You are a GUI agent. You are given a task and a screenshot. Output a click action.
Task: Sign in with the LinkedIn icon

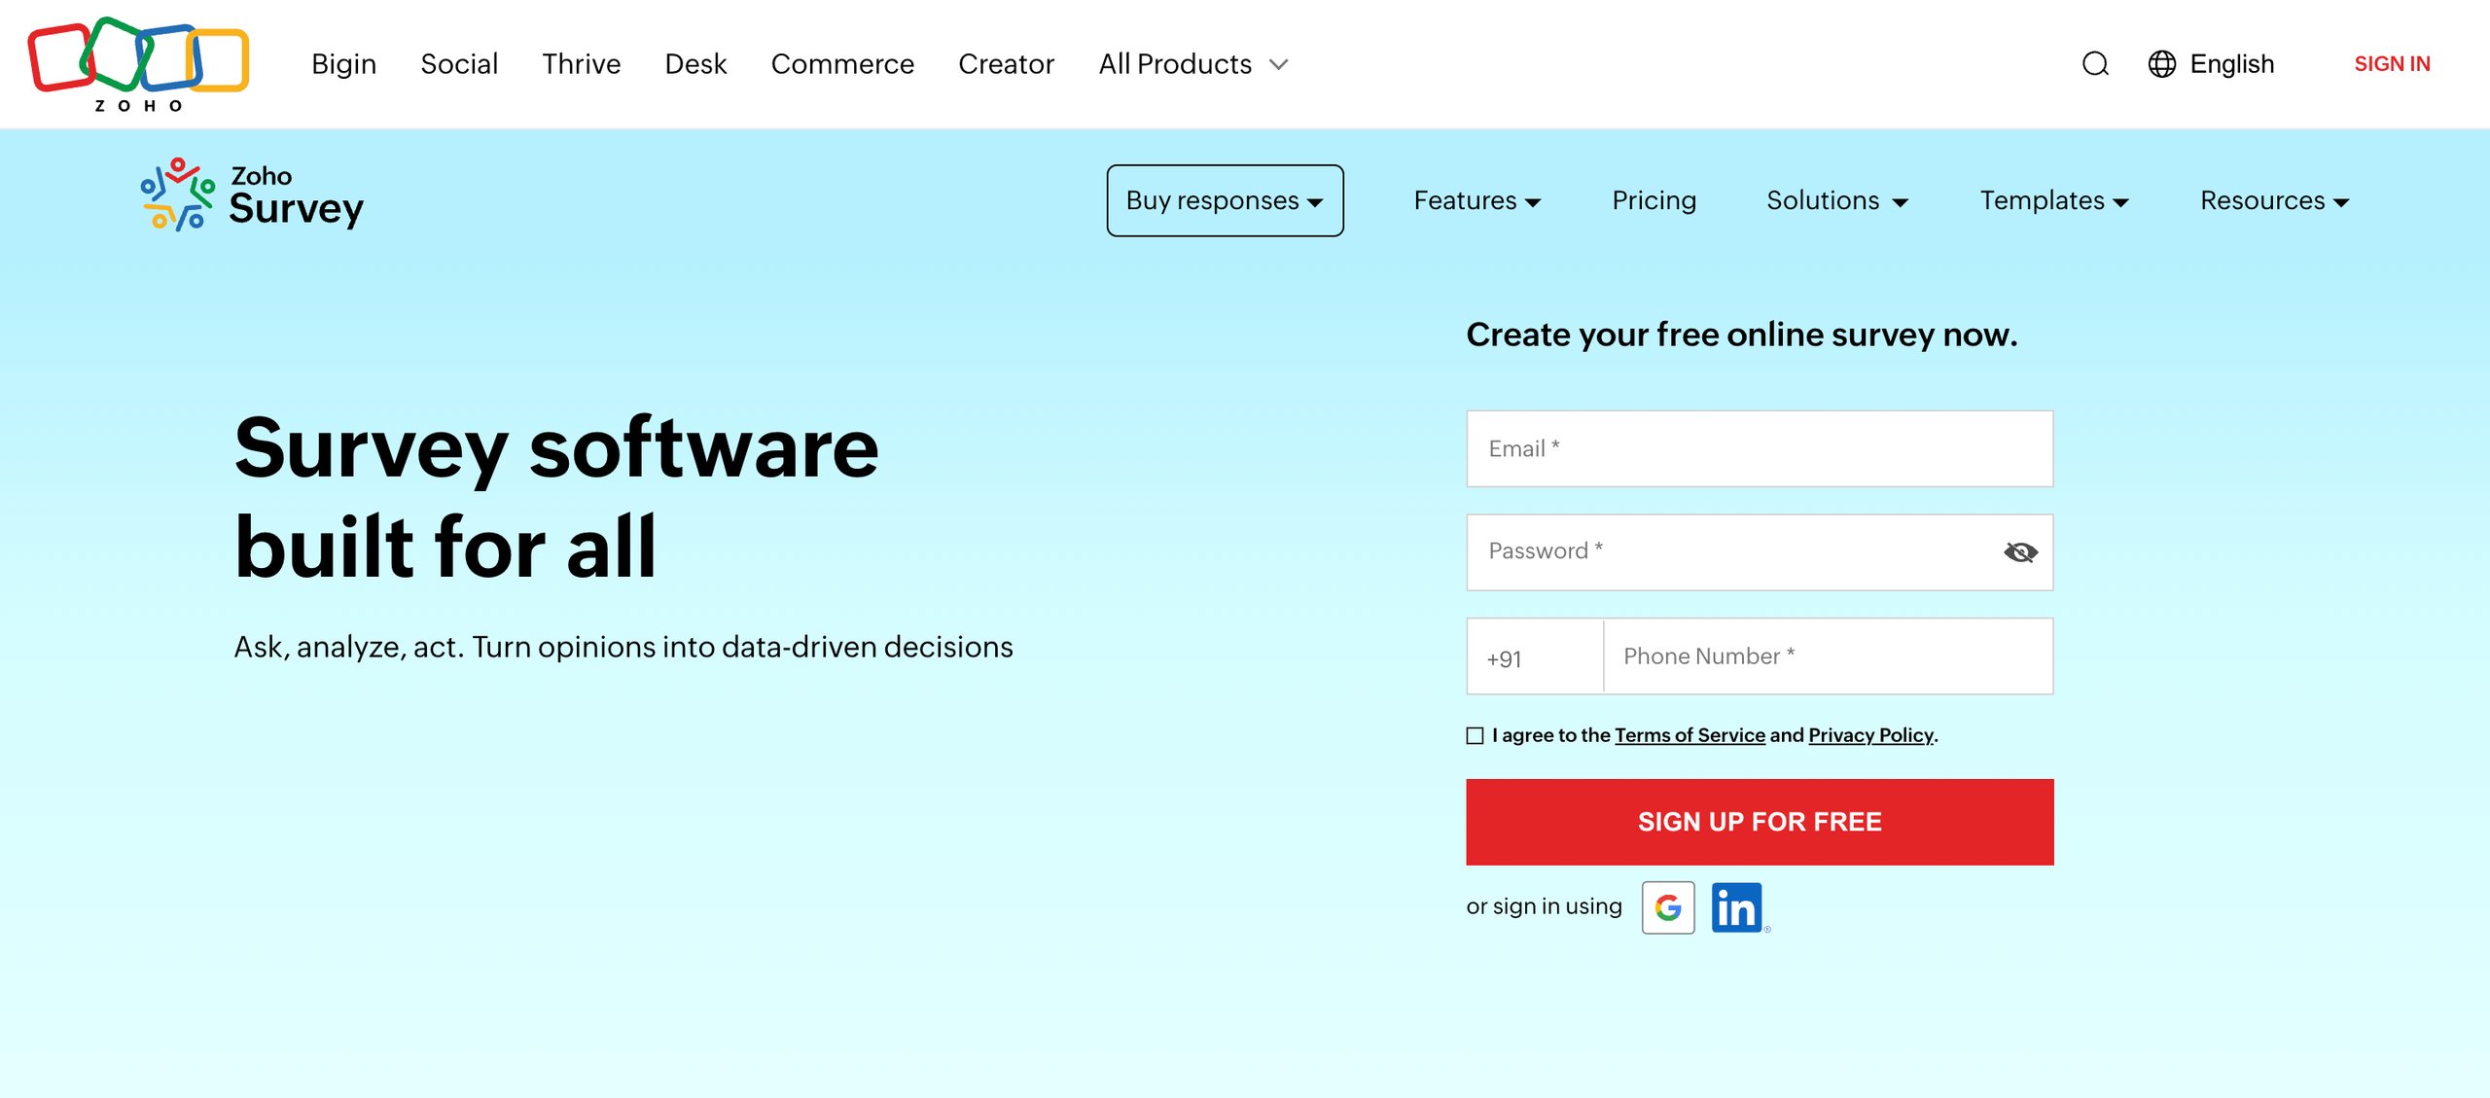[x=1737, y=907]
